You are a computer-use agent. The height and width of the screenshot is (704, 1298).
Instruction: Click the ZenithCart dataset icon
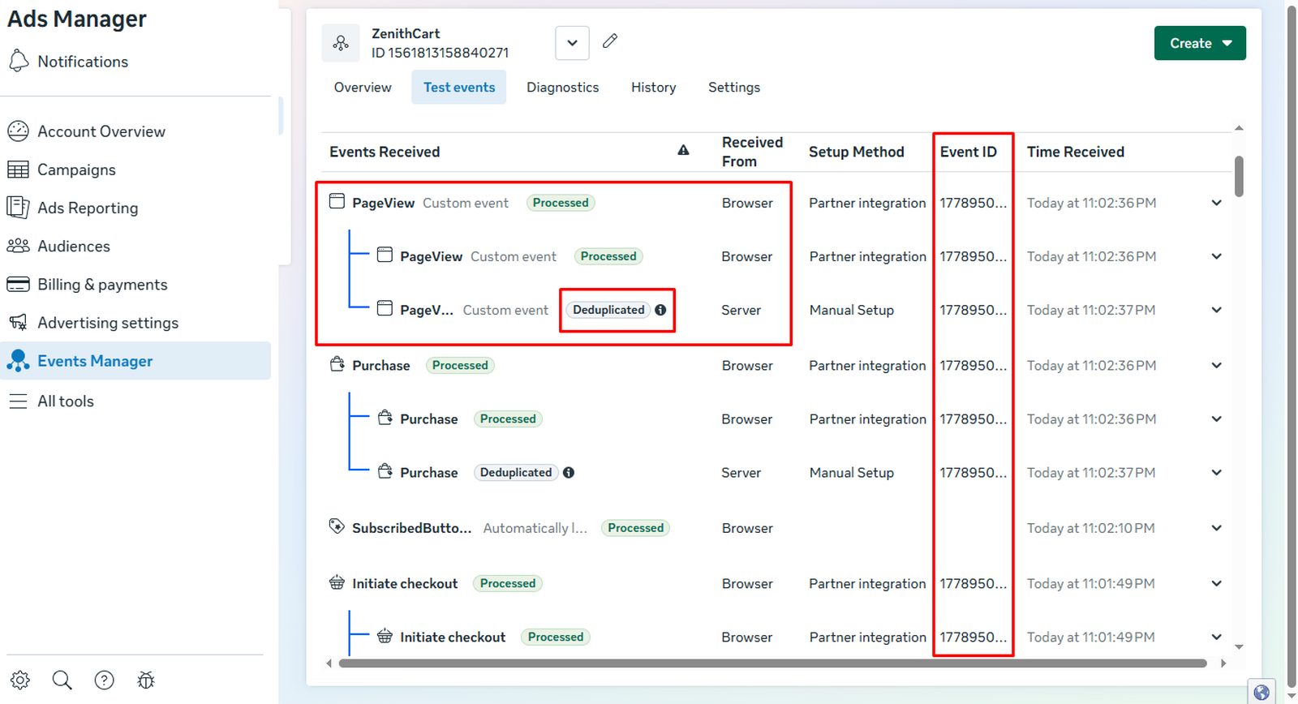[341, 43]
